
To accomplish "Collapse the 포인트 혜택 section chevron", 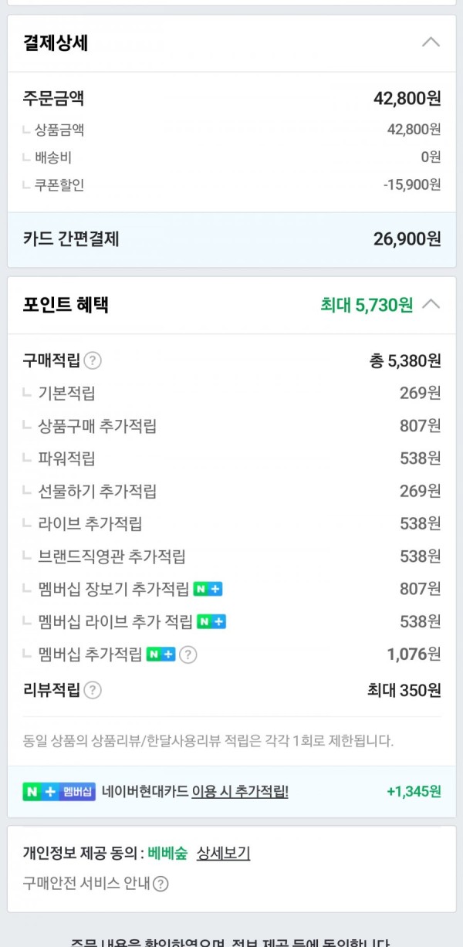I will tap(431, 304).
